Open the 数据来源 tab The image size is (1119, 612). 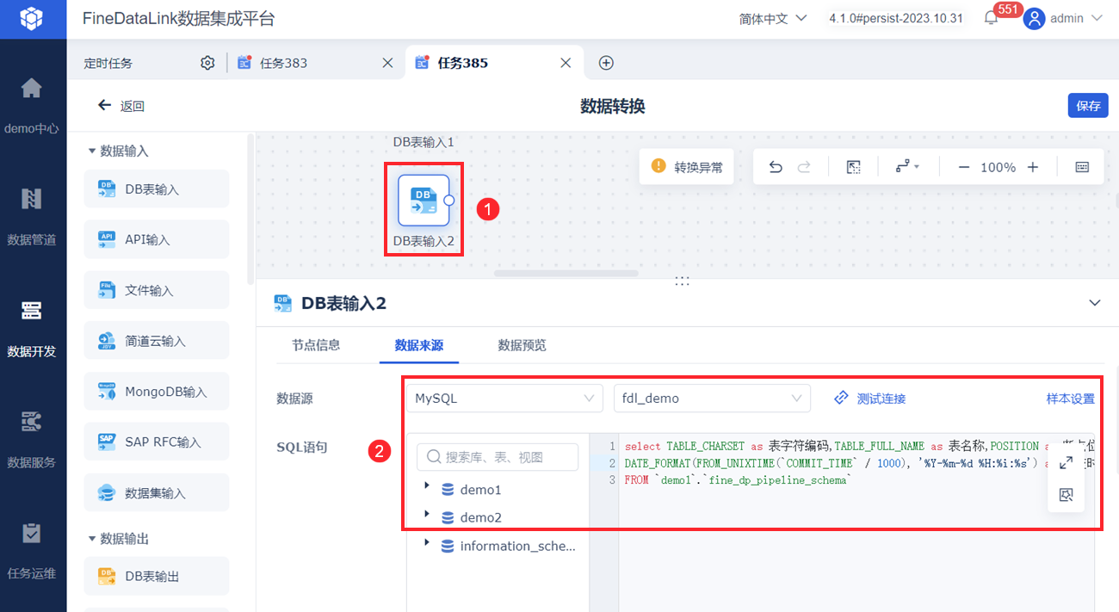tap(419, 345)
